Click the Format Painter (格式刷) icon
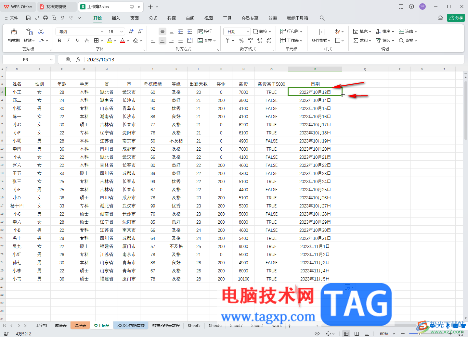The width and height of the screenshot is (468, 337). point(14,32)
